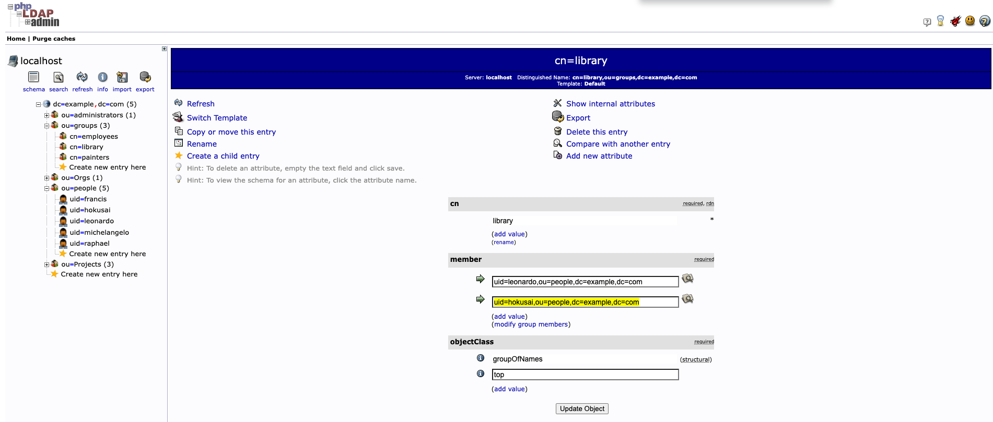Screen dimensions: 993x422
Task: Click the Export link in right actions
Action: pos(578,118)
